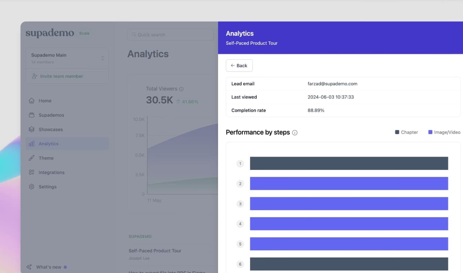The width and height of the screenshot is (463, 273).
Task: Click info icon next to Total Viewers
Action: point(181,89)
